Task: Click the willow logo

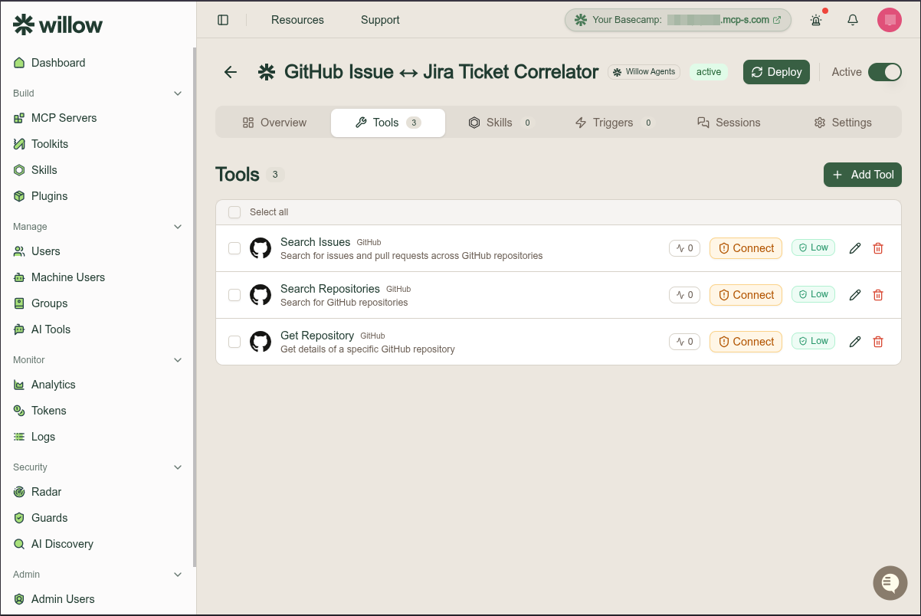Action: coord(57,25)
